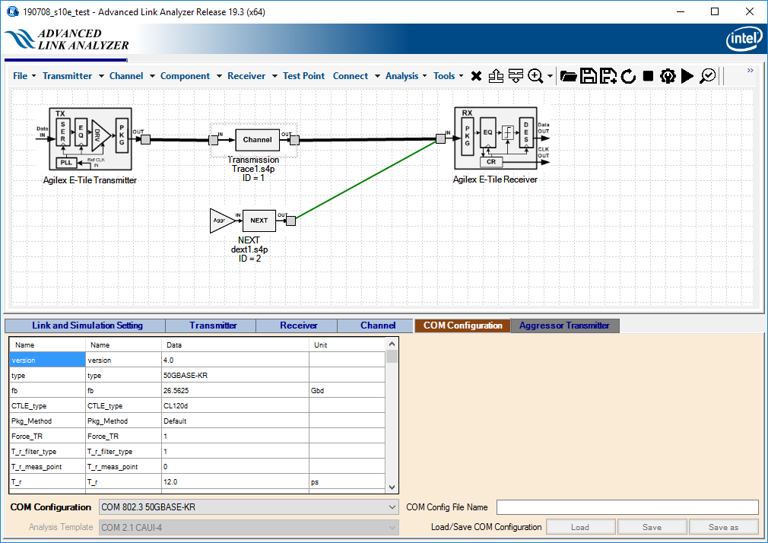Open the Transmitter menu
This screenshot has height=543, width=768.
[x=67, y=76]
